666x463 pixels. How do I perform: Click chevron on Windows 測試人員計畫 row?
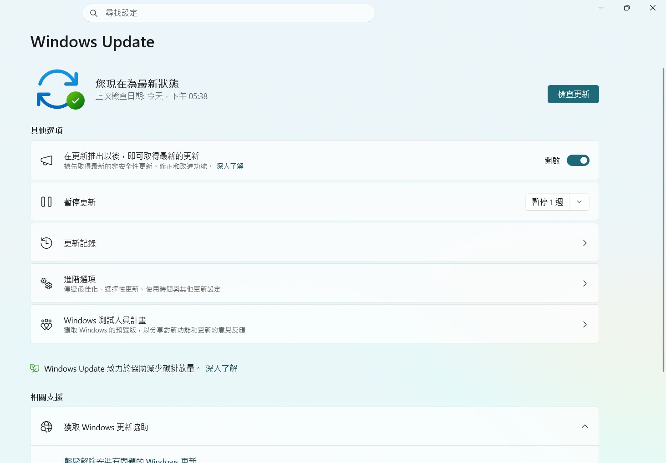coord(585,324)
